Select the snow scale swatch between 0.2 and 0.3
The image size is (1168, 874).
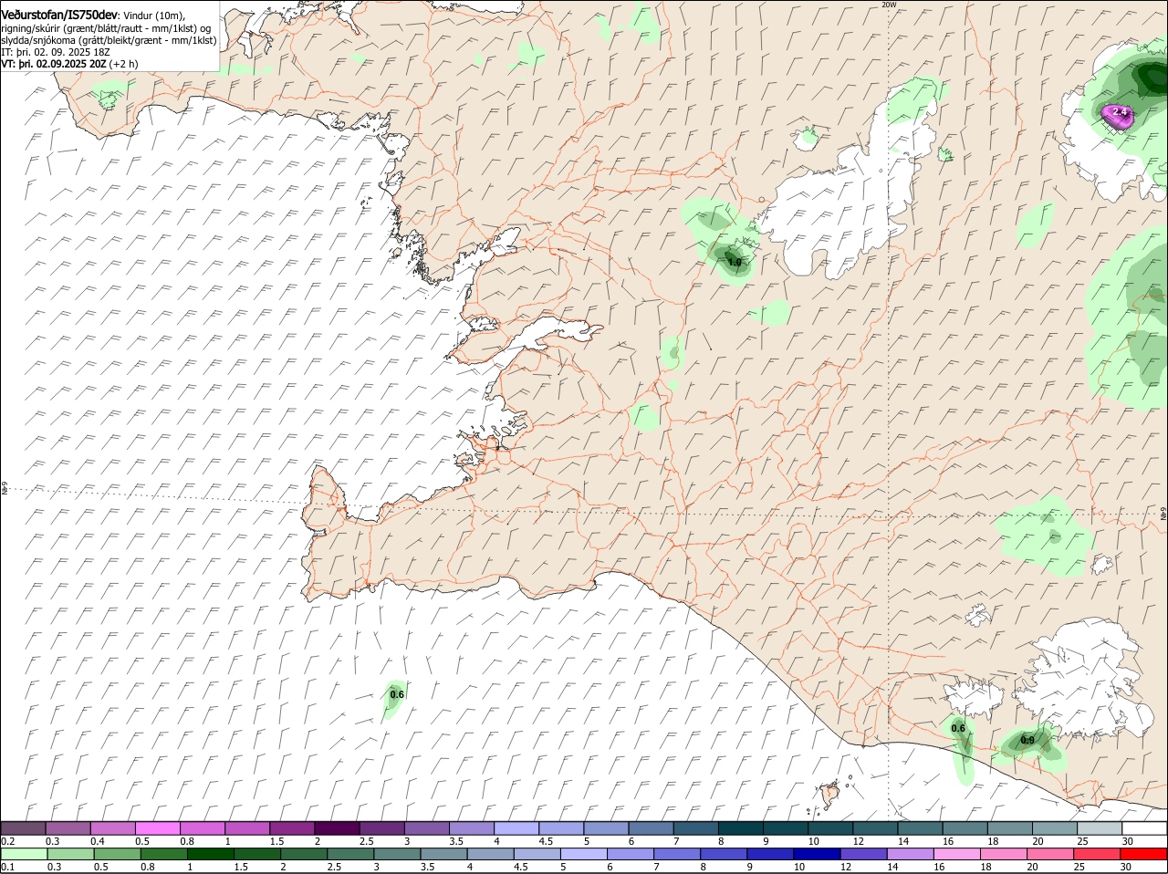tap(23, 828)
